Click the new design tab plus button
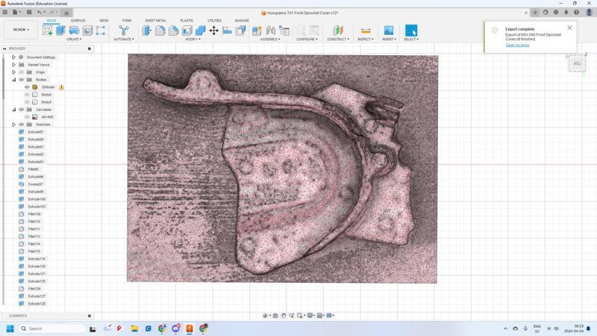597x336 pixels. click(535, 13)
